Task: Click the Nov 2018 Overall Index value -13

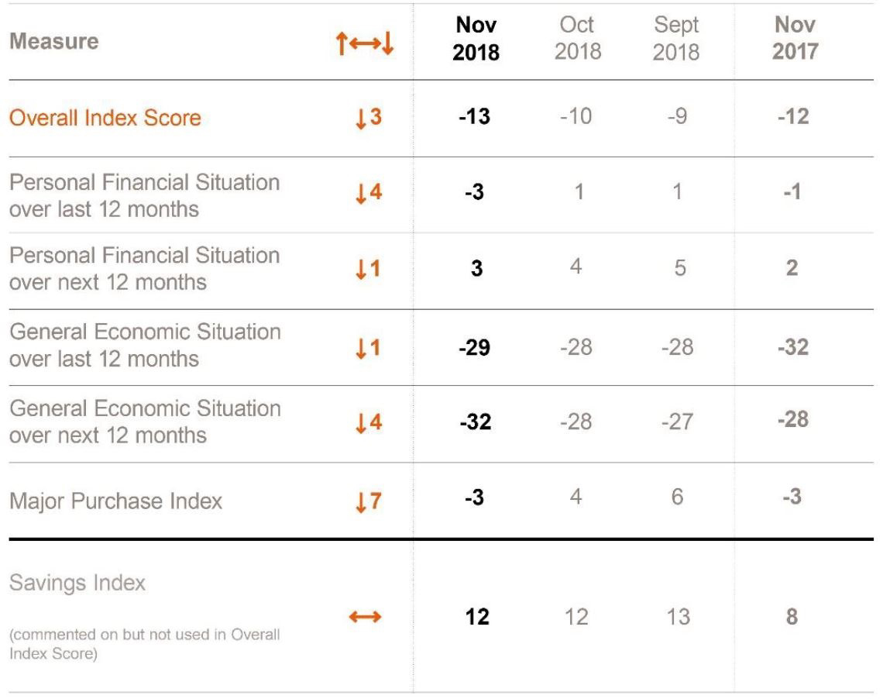Action: tap(474, 116)
